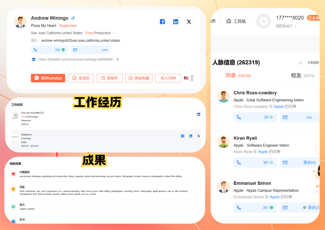Click the Food industry tag in header

[89, 33]
